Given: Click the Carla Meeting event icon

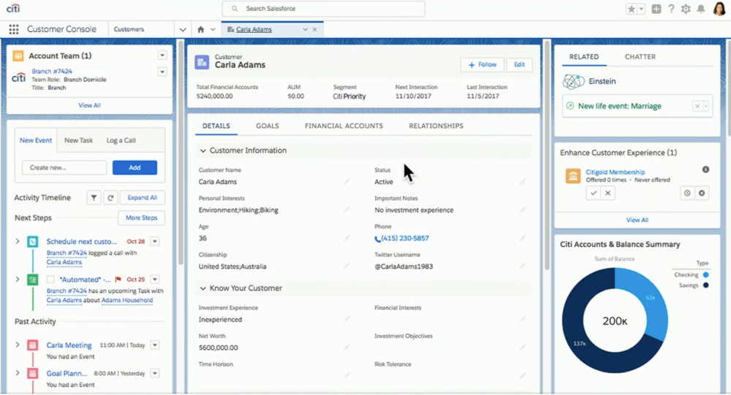Looking at the screenshot, I should pyautogui.click(x=33, y=345).
